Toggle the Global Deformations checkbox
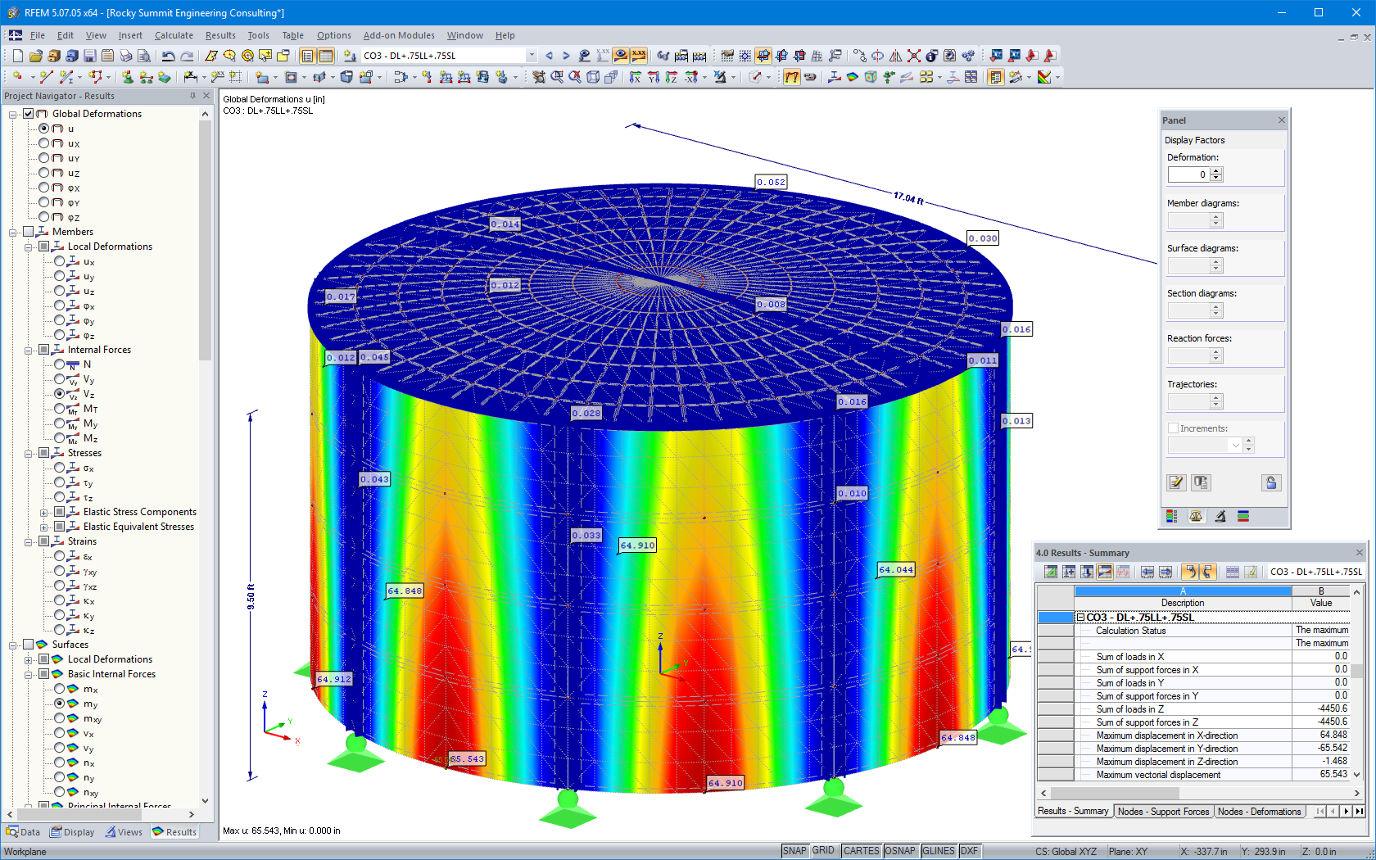The height and width of the screenshot is (860, 1376). (x=29, y=114)
